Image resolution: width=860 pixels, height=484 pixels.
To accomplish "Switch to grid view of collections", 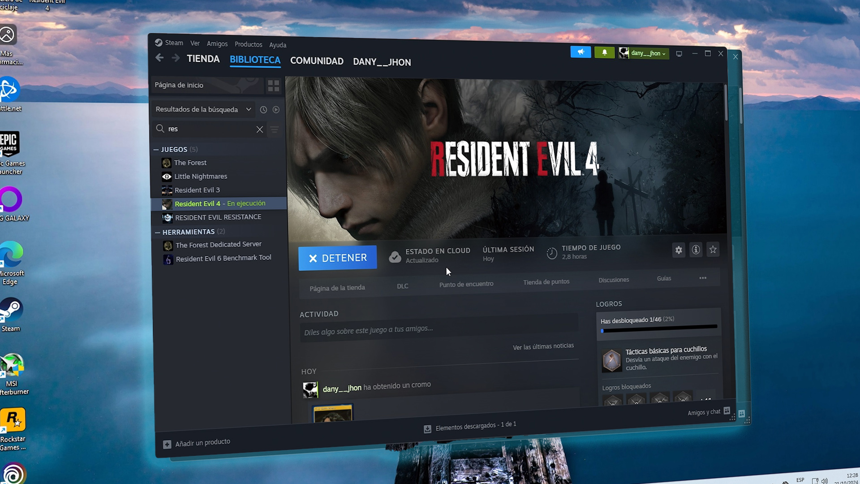I will tap(273, 86).
